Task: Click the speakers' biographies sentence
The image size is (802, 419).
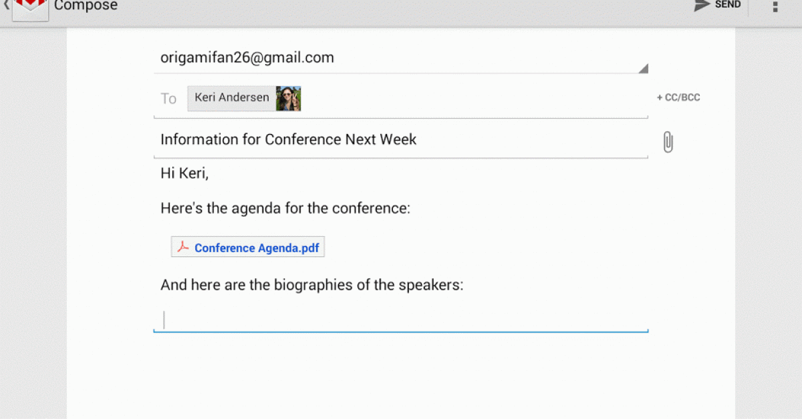Action: pyautogui.click(x=311, y=285)
